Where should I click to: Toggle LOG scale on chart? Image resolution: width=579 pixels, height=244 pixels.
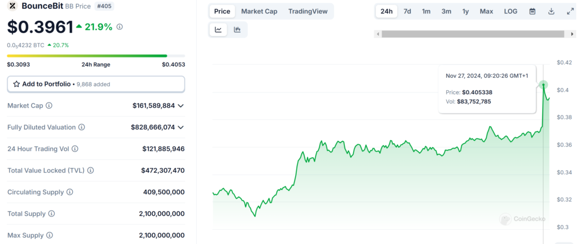[511, 11]
